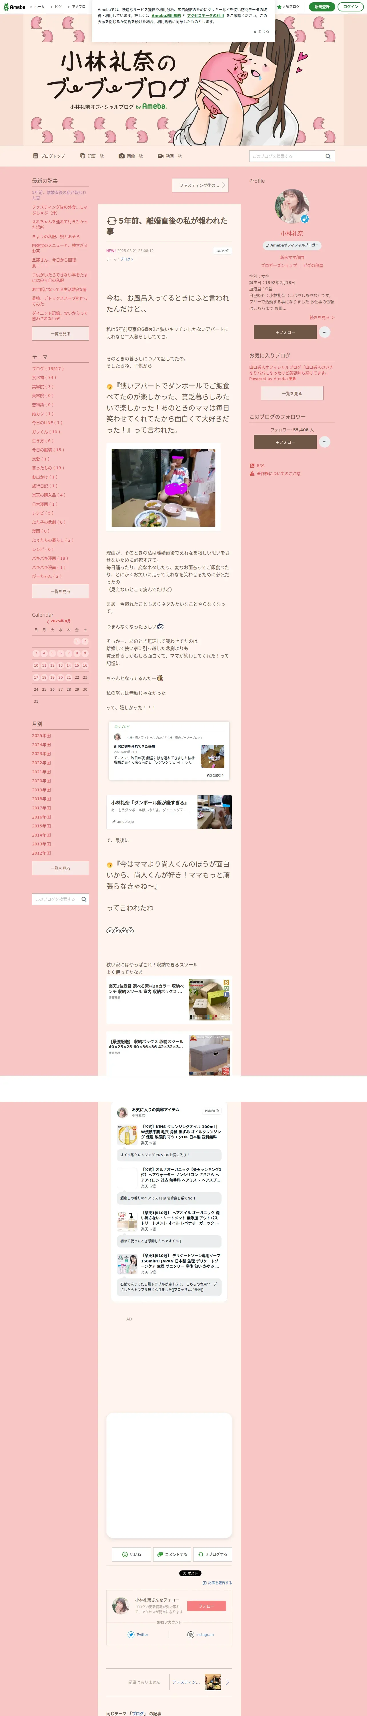
Task: Open next article arrow ファスティング後 at top
Action: pos(200,185)
